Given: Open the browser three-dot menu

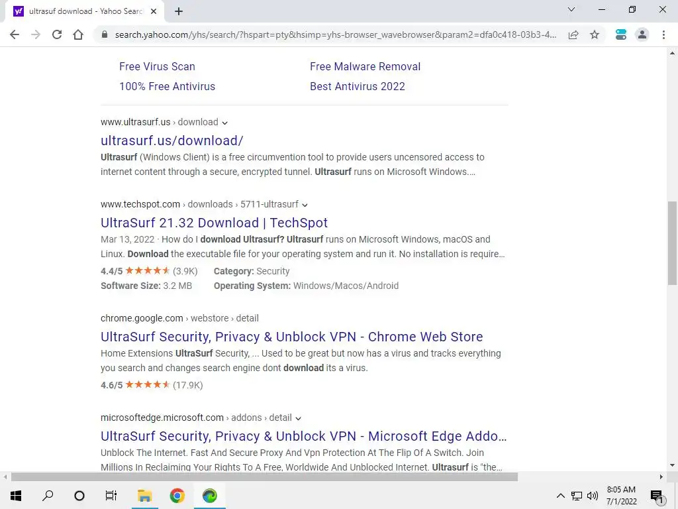Looking at the screenshot, I should (663, 34).
